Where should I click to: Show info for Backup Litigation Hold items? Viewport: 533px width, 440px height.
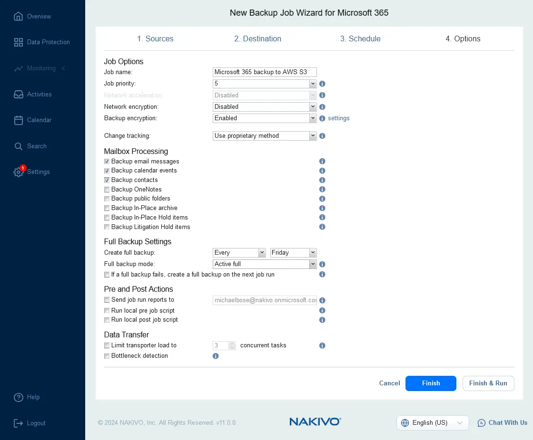tap(322, 227)
